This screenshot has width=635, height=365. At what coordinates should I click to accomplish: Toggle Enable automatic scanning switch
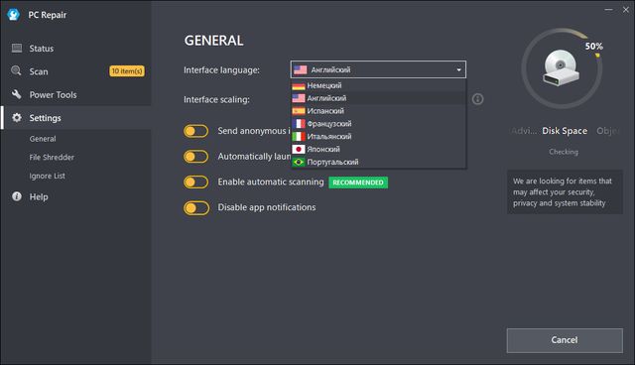[x=196, y=182]
